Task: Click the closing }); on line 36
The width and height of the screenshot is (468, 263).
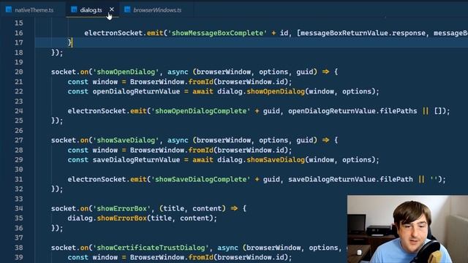Action: (57, 228)
